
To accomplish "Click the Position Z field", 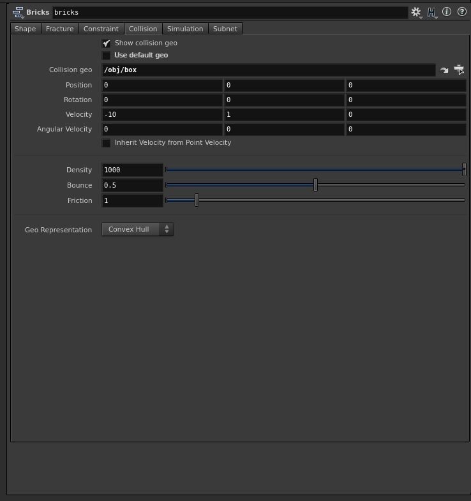I will coord(406,86).
